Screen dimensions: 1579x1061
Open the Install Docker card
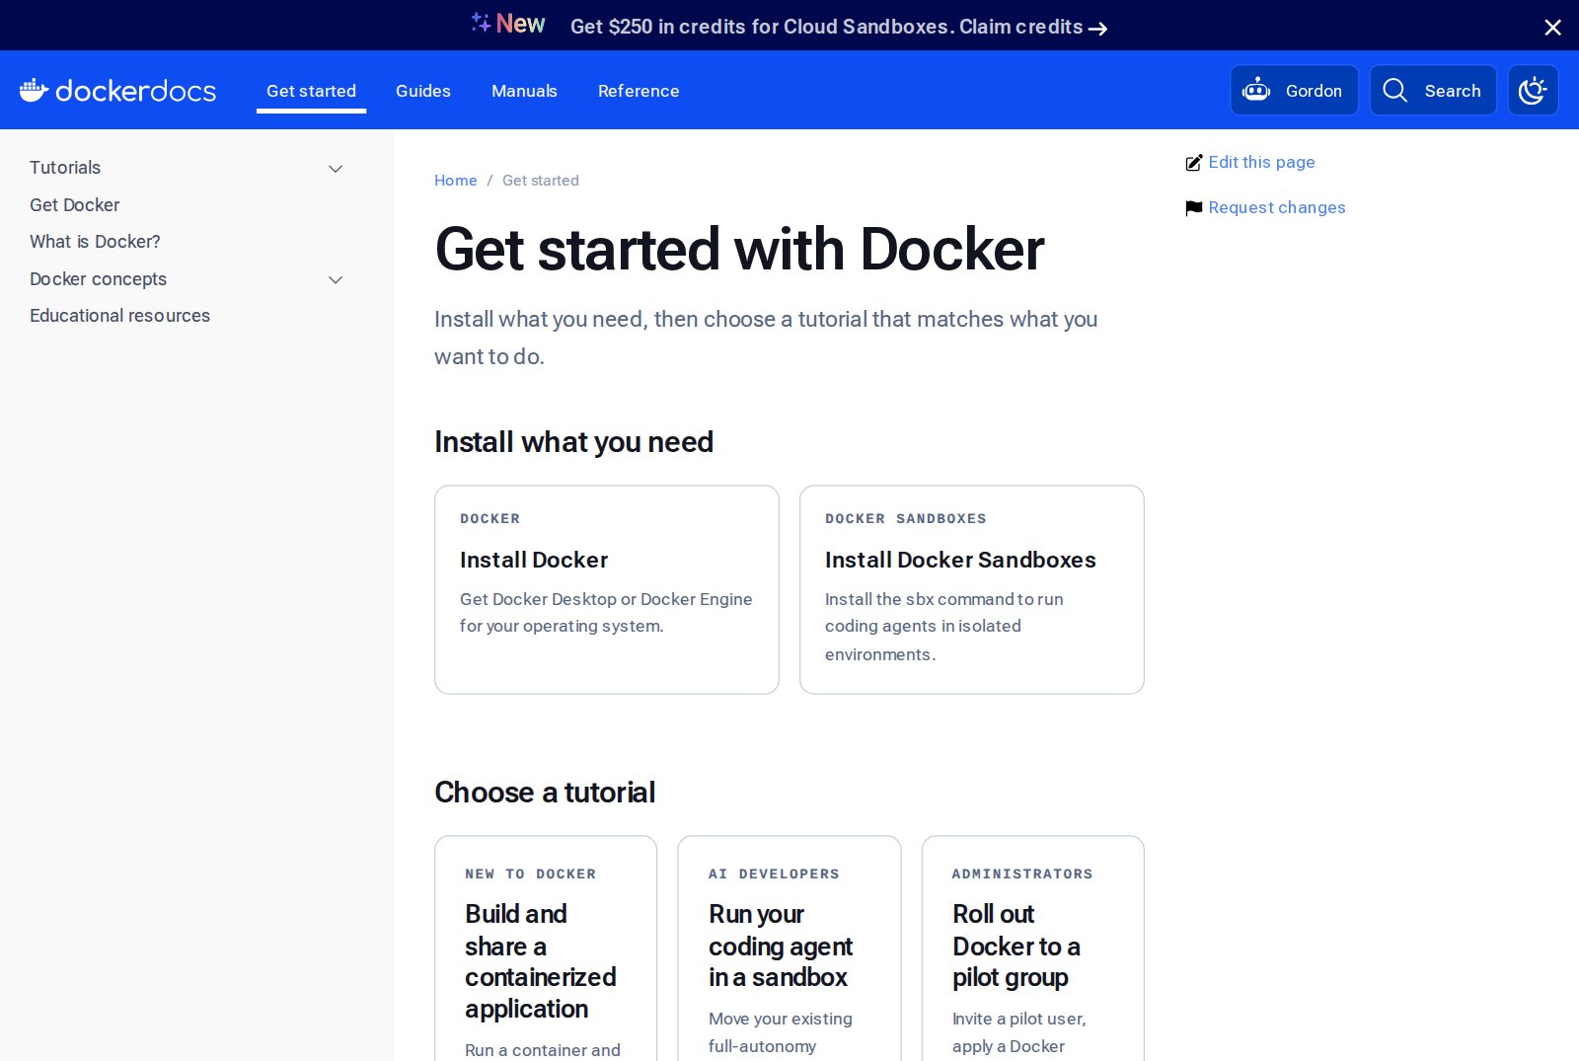coord(607,589)
